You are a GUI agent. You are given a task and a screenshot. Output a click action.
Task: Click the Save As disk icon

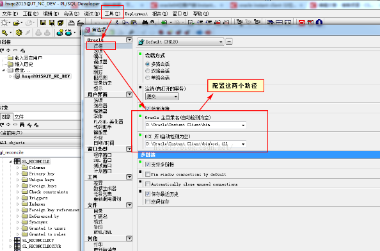pyautogui.click(x=52, y=23)
